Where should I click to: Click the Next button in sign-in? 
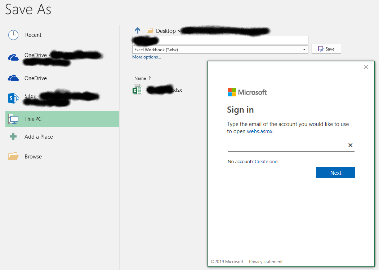[336, 173]
